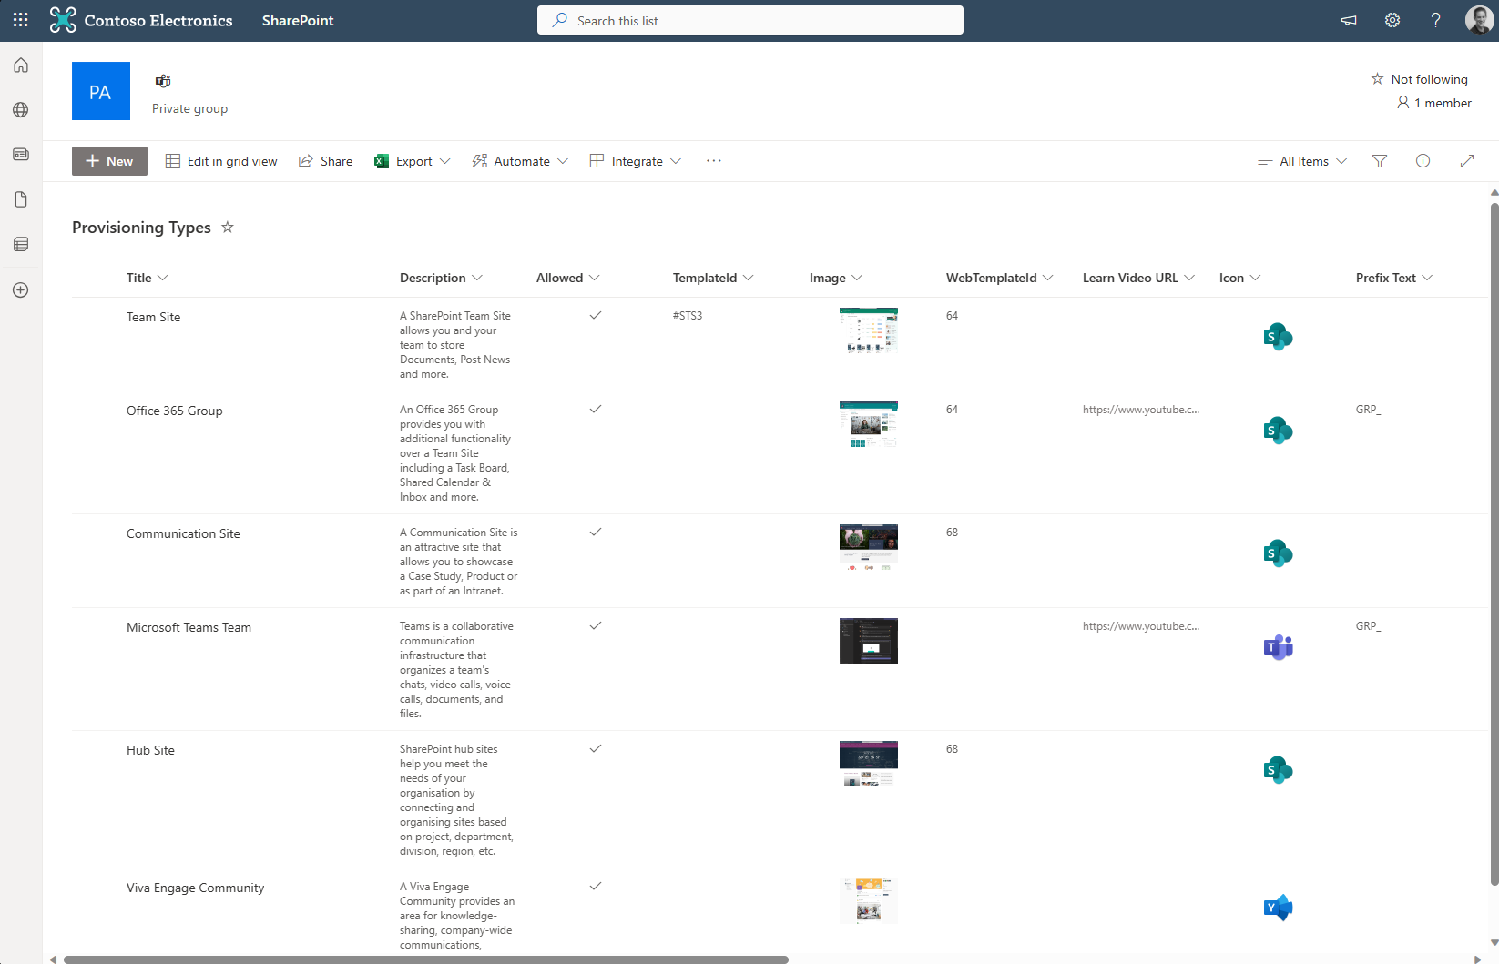The image size is (1499, 964).
Task: Open the Automate dropdown
Action: 520,161
